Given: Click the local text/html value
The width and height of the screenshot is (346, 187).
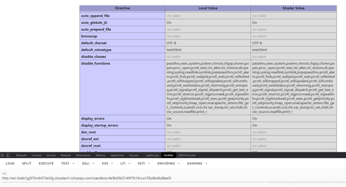Looking at the screenshot, I should tap(174, 50).
